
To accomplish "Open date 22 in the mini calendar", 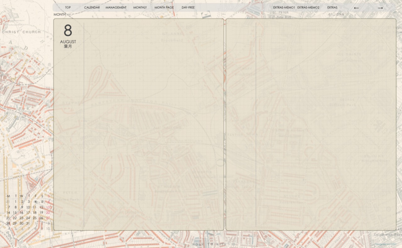I will click(15, 218).
